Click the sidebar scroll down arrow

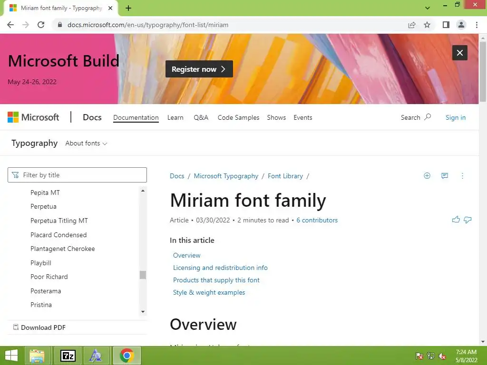click(143, 312)
